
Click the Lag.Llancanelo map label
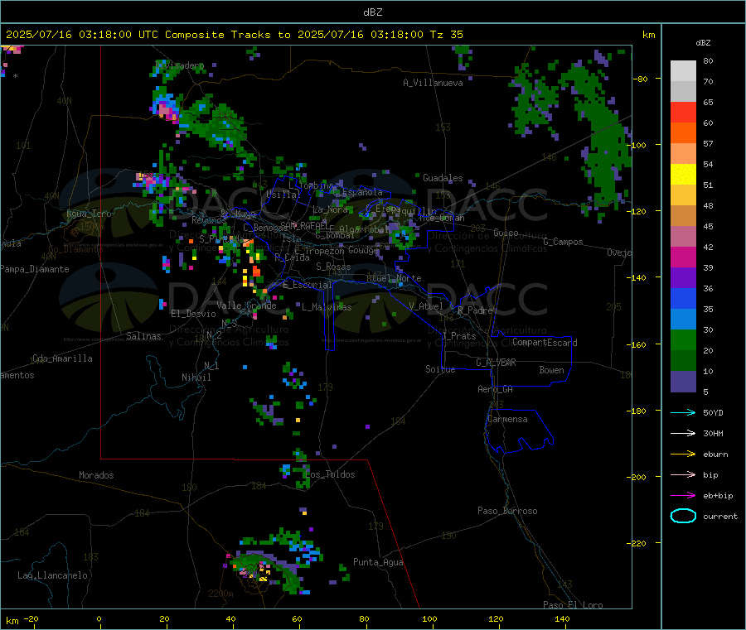tap(52, 575)
